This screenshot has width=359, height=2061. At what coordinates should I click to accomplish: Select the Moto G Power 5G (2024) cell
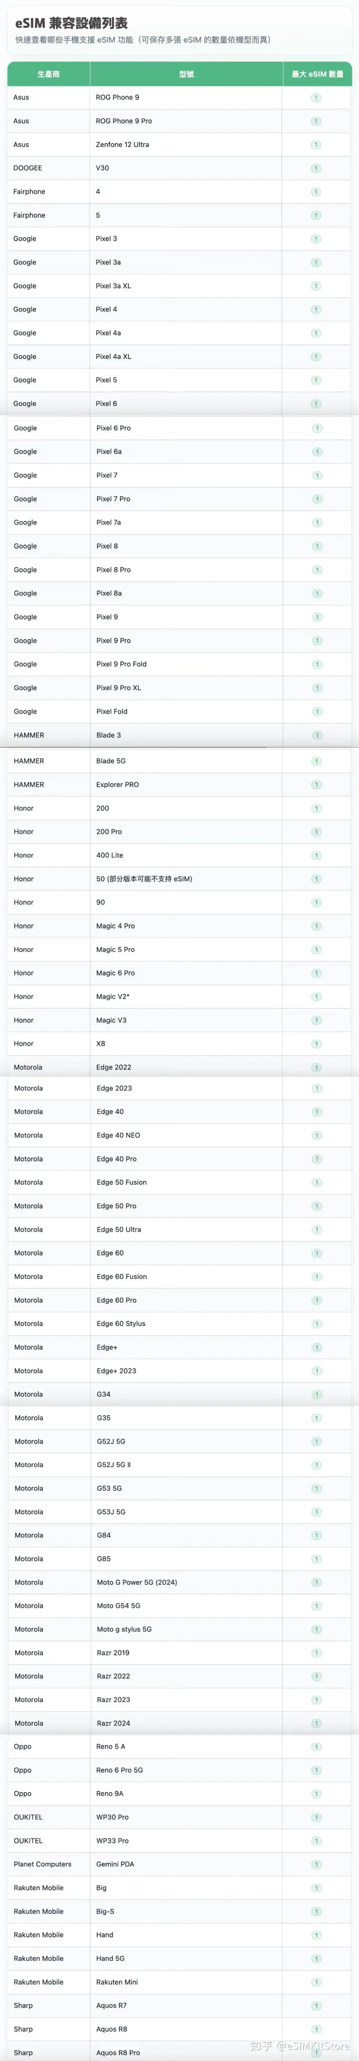click(x=137, y=1582)
